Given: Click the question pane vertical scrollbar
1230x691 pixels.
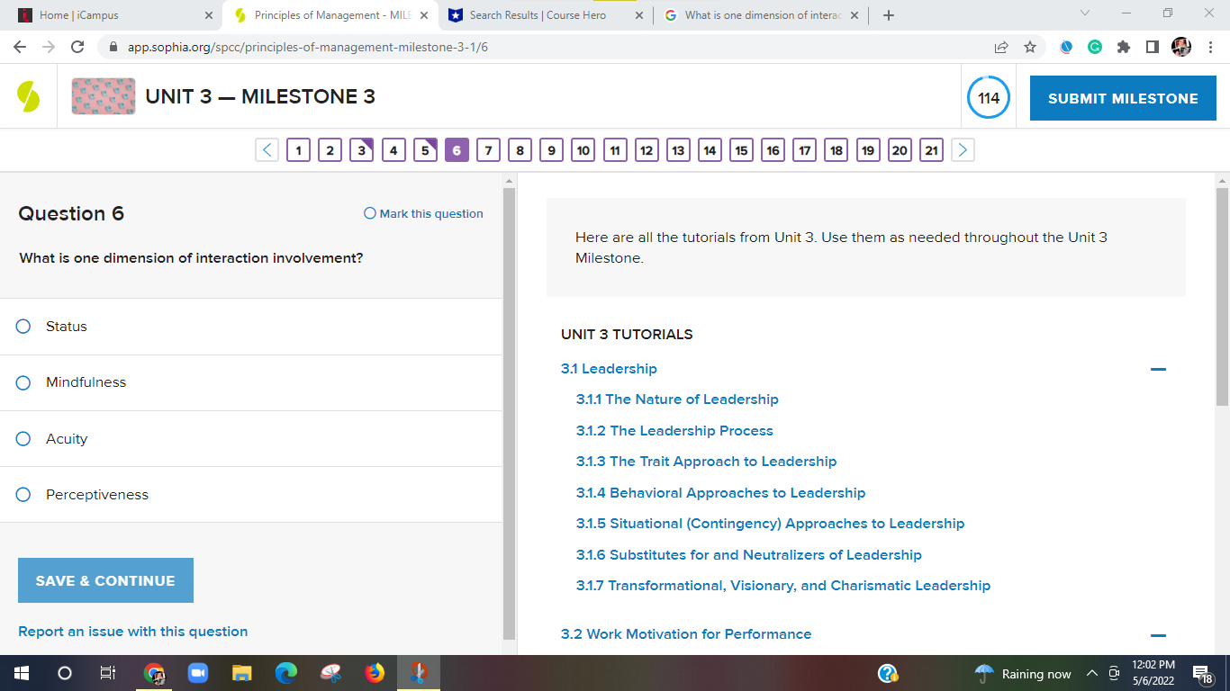Looking at the screenshot, I should [509, 413].
